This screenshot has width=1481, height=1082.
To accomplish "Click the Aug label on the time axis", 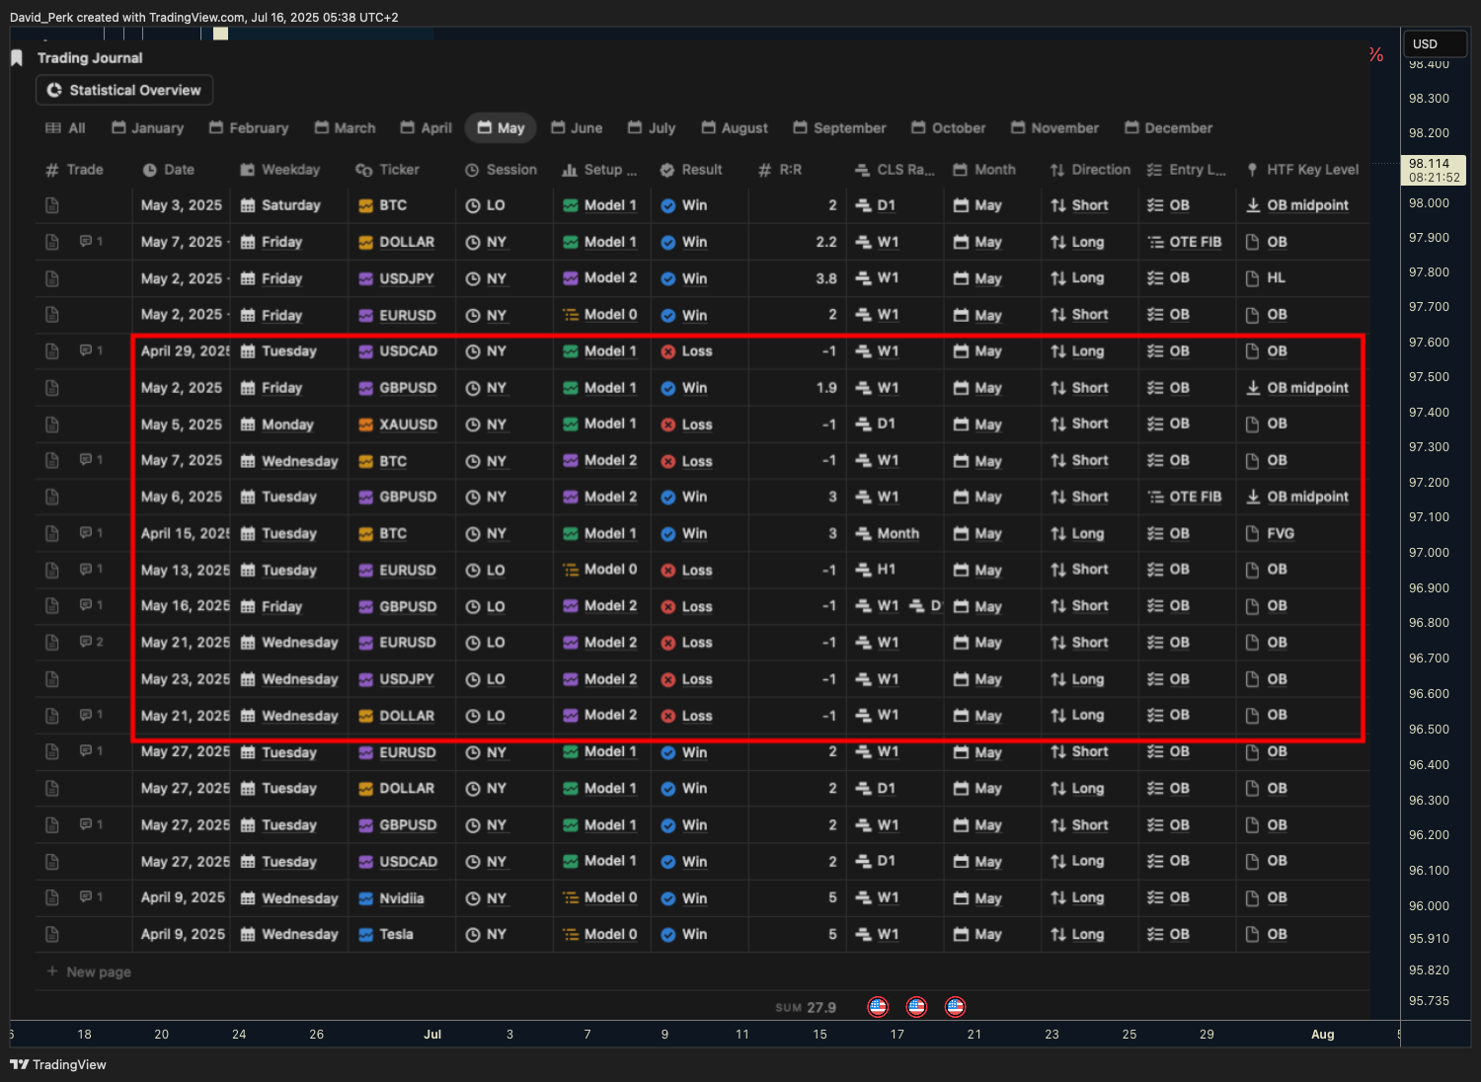I will click(x=1322, y=1034).
